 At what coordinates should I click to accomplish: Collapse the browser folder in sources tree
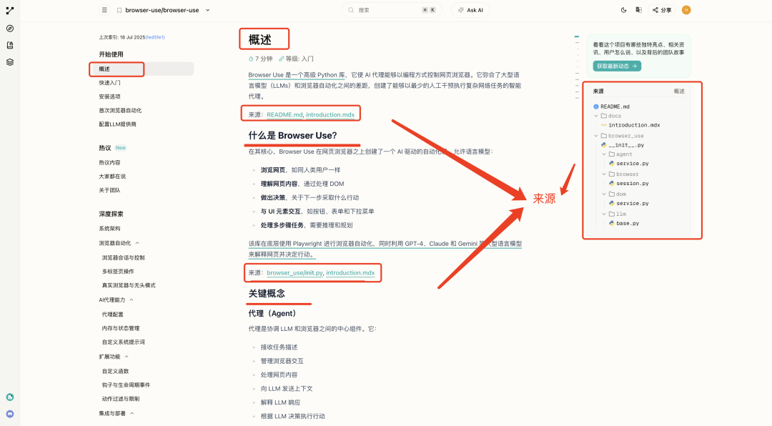[604, 174]
